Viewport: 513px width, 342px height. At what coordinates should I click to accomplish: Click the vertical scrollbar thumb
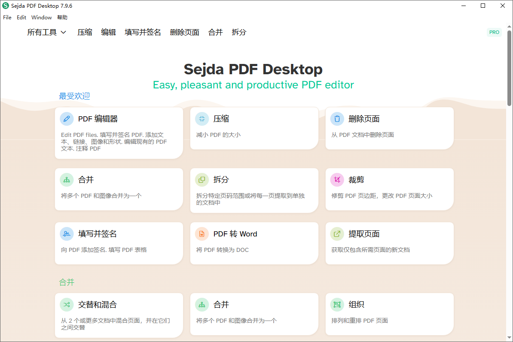(510, 68)
